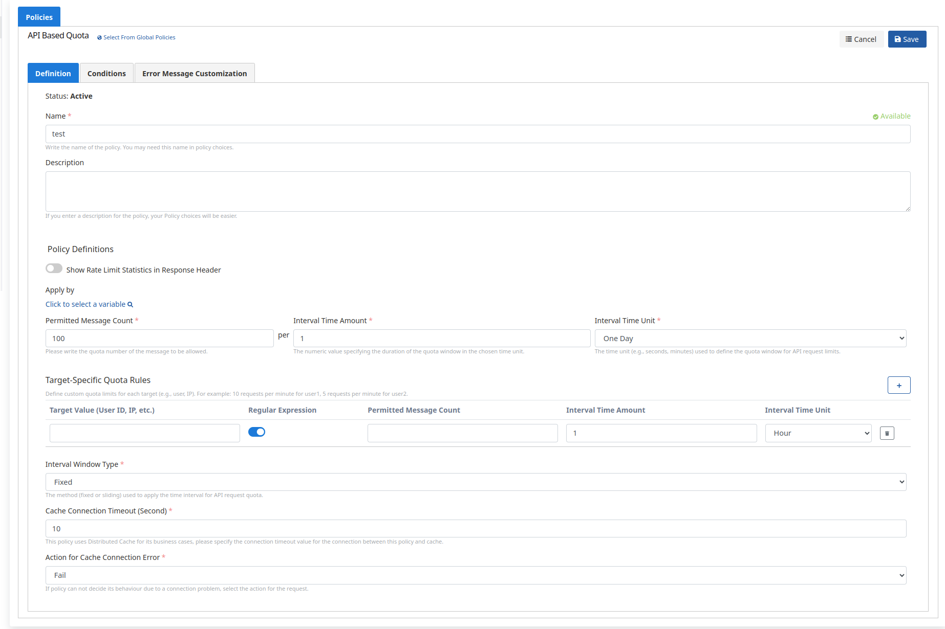The width and height of the screenshot is (945, 629).
Task: Open Action for Cache Connection Error dropdown
Action: (476, 575)
